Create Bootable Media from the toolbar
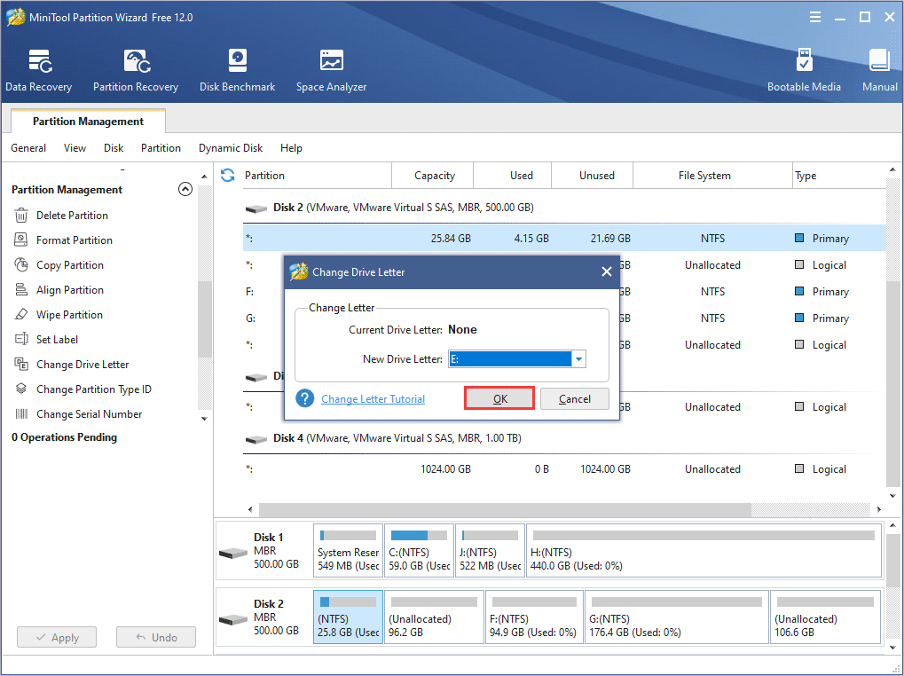 point(804,70)
